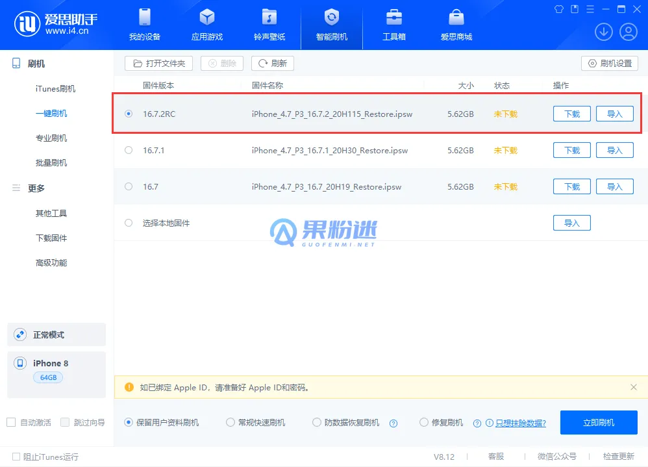648x467 pixels.
Task: Click the 只想抹除数据? link
Action: pos(520,423)
